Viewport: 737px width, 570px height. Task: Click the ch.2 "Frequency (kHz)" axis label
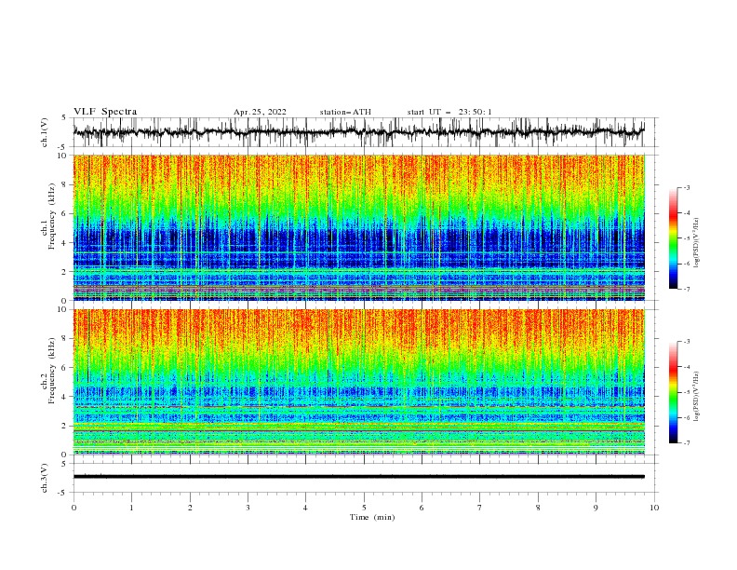(x=52, y=371)
